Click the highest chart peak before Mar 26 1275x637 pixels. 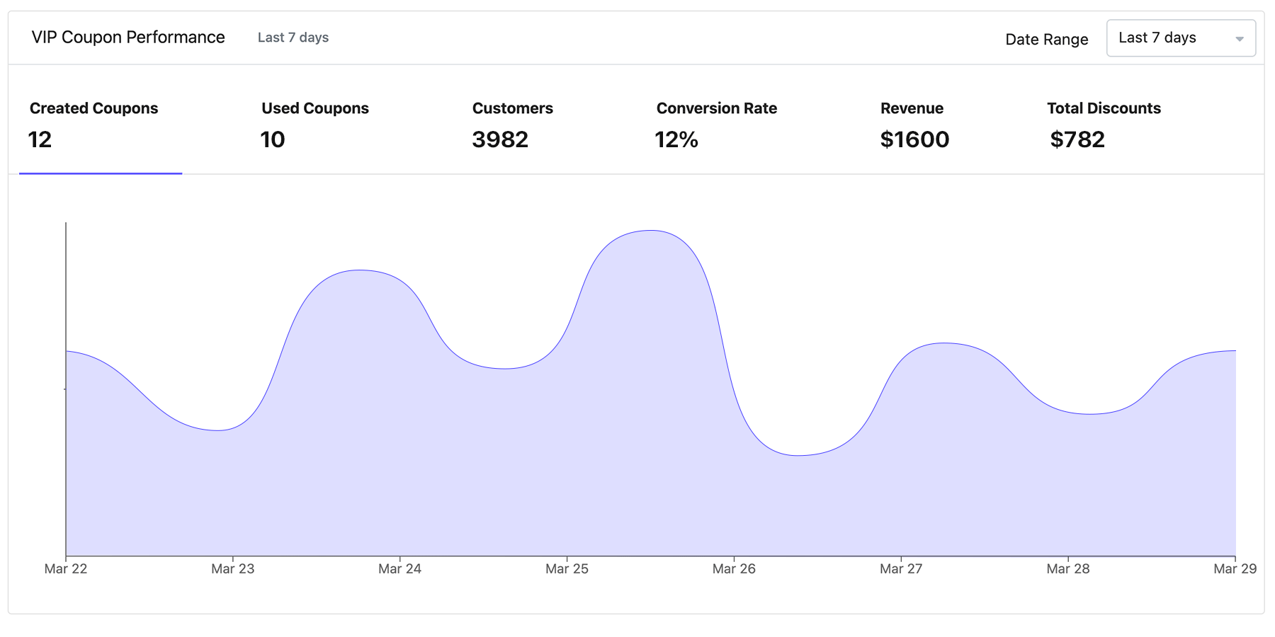[651, 231]
